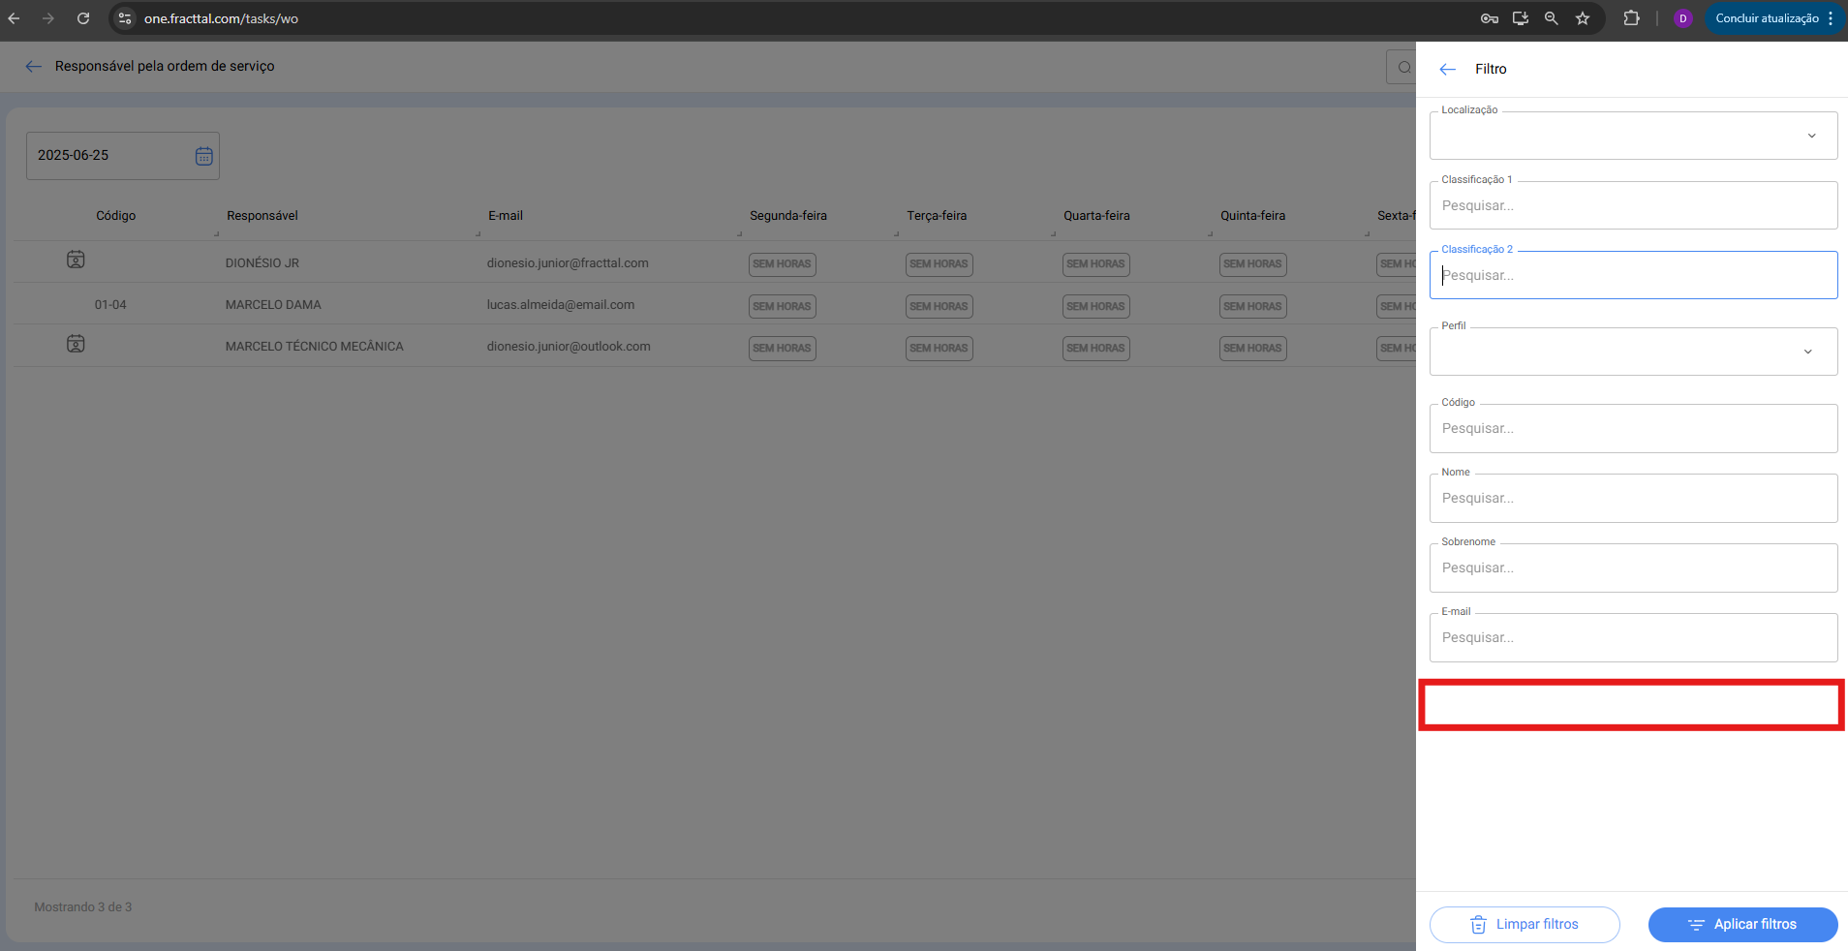
Task: Click Segunda-feira column header
Action: pyautogui.click(x=788, y=216)
